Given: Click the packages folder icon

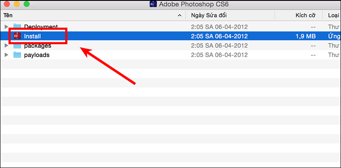Looking at the screenshot, I should point(17,46).
